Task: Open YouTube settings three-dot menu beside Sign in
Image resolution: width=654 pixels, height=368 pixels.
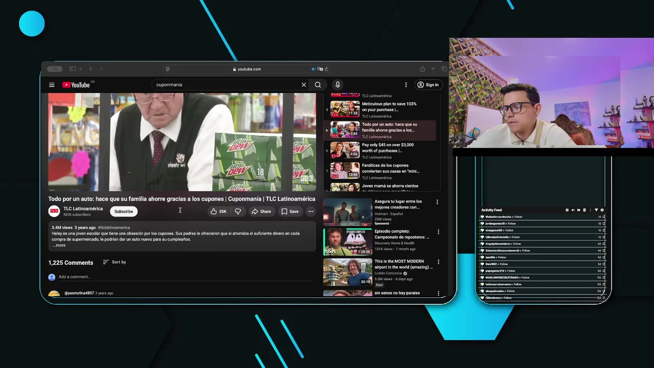Action: 406,85
